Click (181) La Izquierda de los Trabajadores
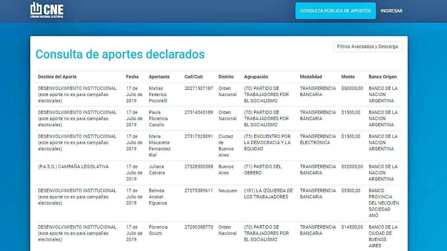 point(269,194)
